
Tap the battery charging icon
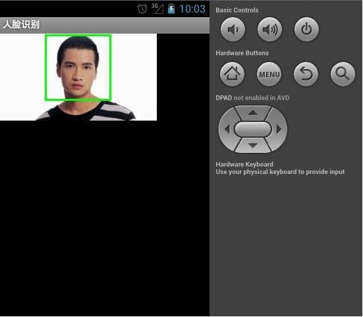[x=171, y=9]
